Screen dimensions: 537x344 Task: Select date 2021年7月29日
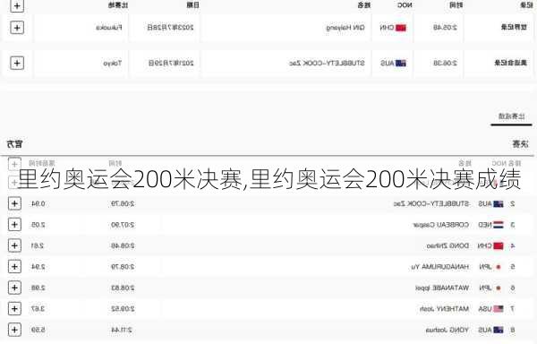[171, 63]
